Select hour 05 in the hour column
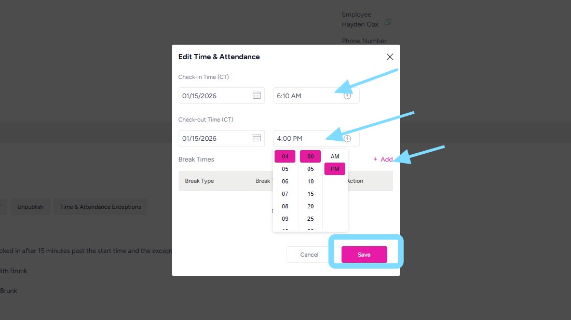Viewport: 571px width, 320px height. 285,169
